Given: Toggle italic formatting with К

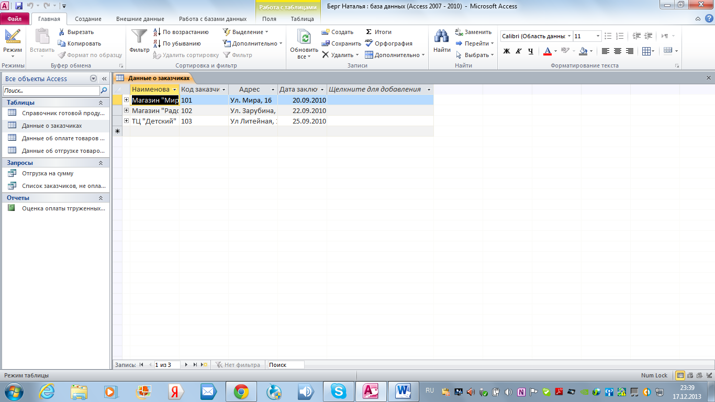Looking at the screenshot, I should pos(518,51).
